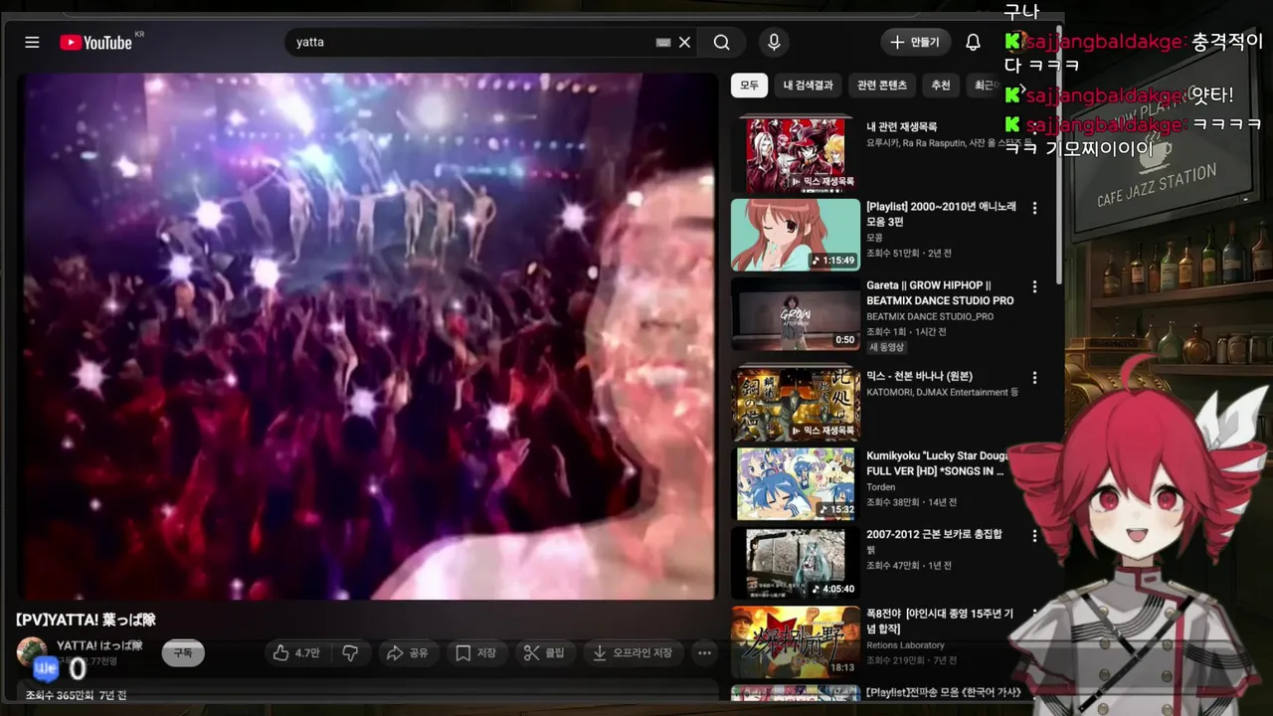Open the 믹스 - 천본 바나나 thumbnail

tap(796, 404)
